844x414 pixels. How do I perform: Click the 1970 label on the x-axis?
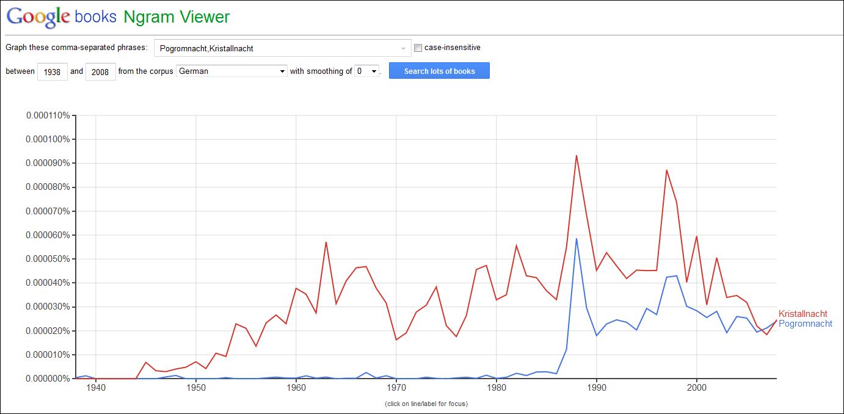396,387
